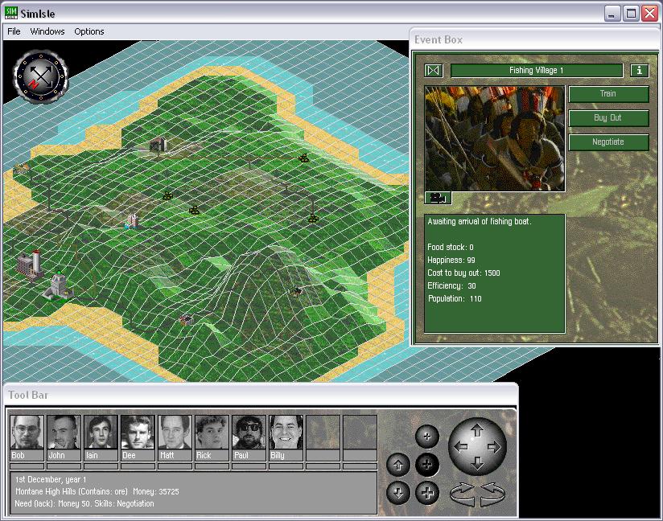
Task: Select agent John's portrait
Action: pos(64,433)
